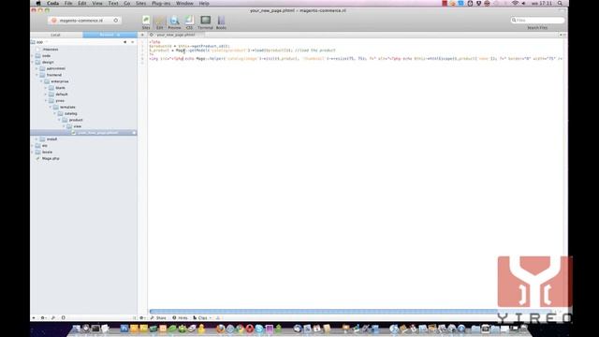Expand the code folder
Screen dimensions: 599x337
pos(33,56)
